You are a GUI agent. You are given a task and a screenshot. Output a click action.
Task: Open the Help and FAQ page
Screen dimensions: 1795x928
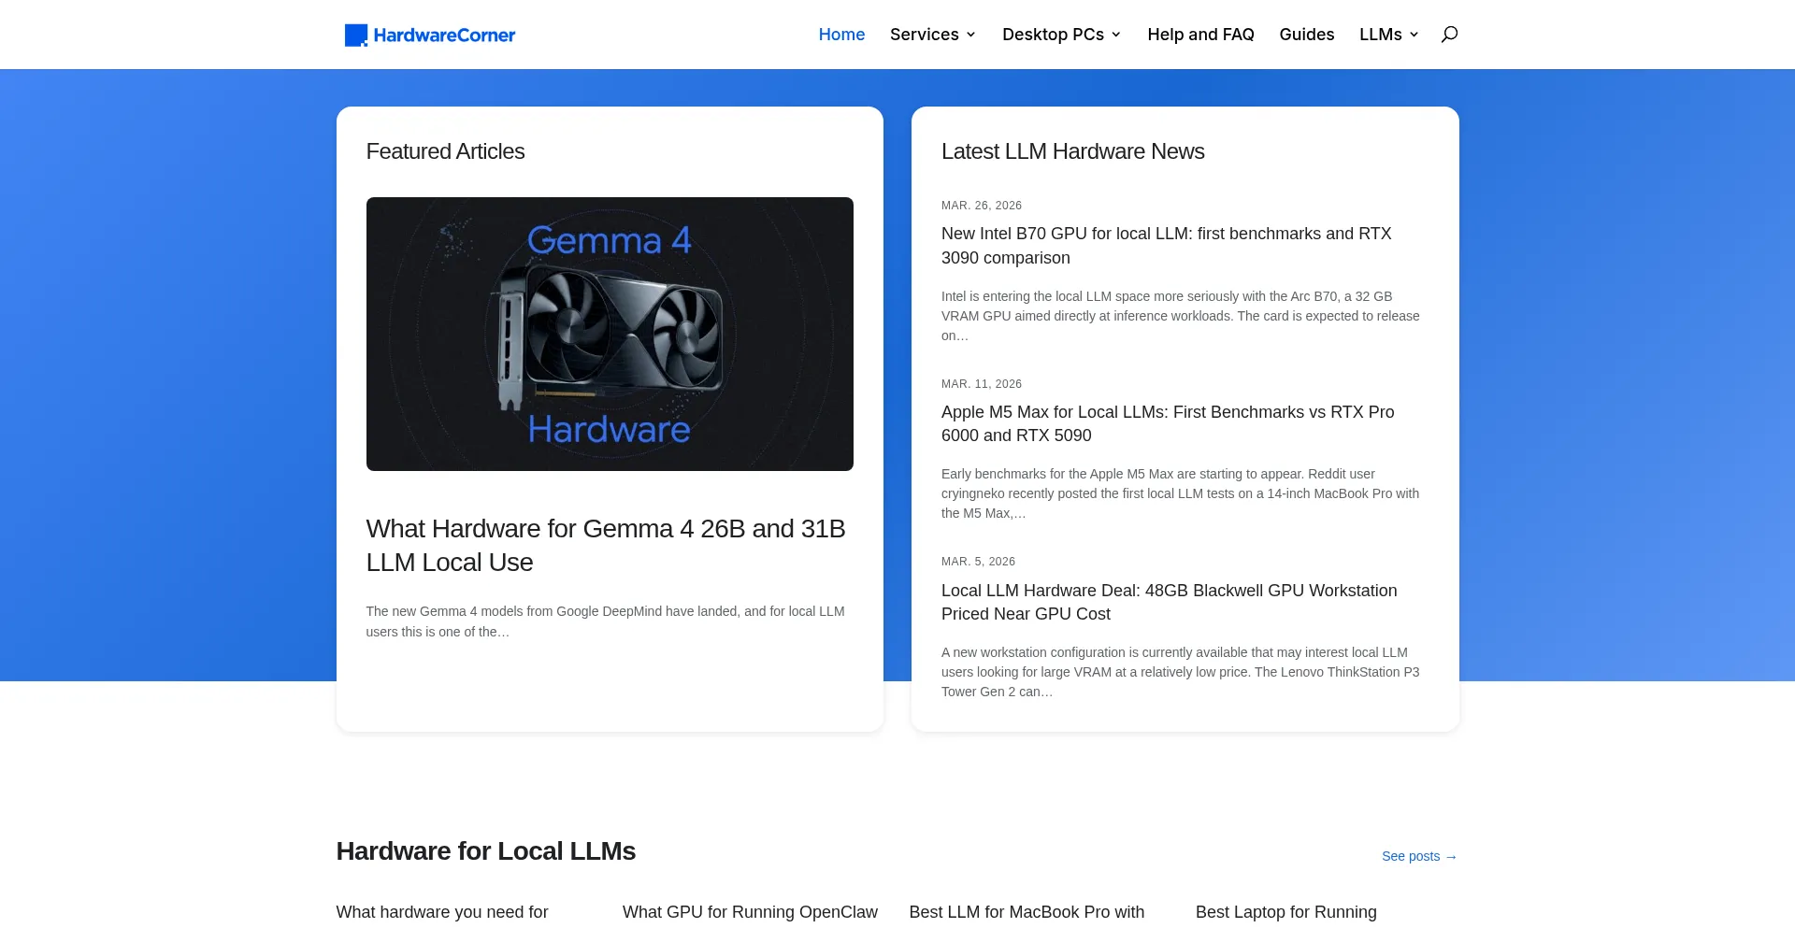click(1200, 35)
